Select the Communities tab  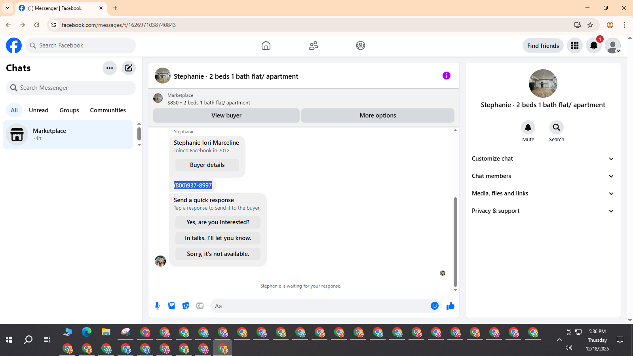click(x=108, y=110)
